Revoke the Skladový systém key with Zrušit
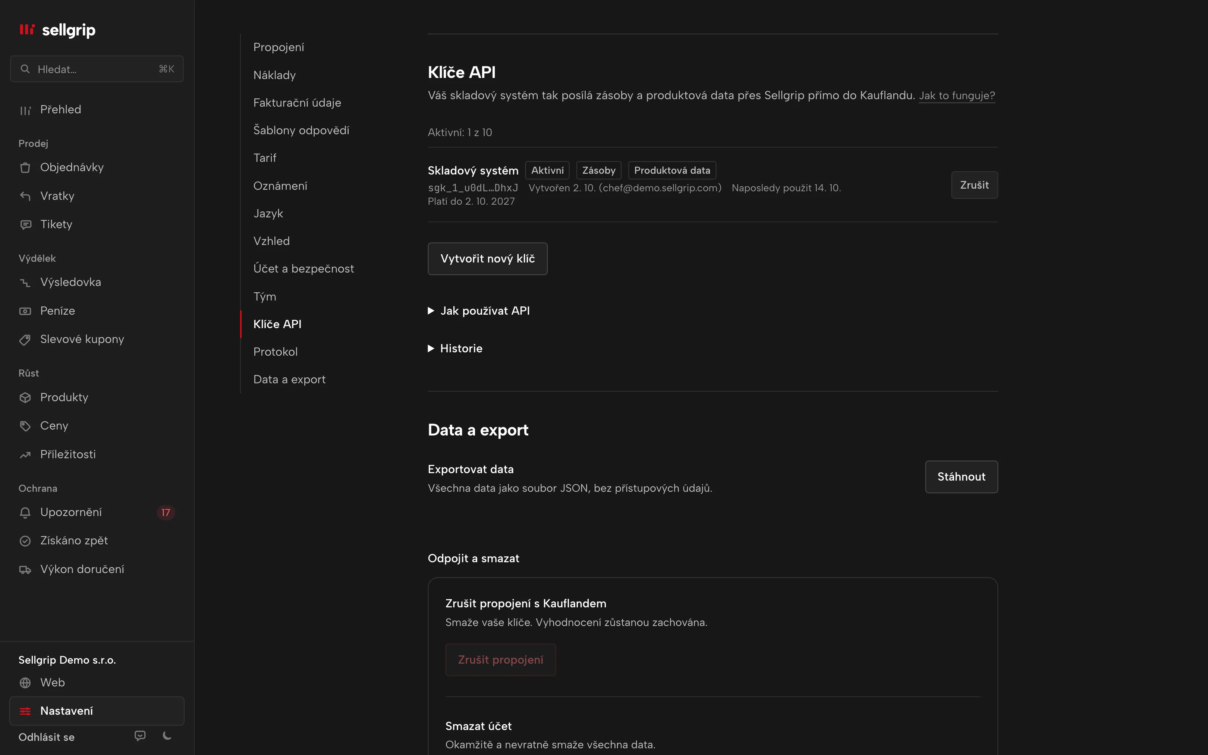1208x755 pixels. point(974,185)
